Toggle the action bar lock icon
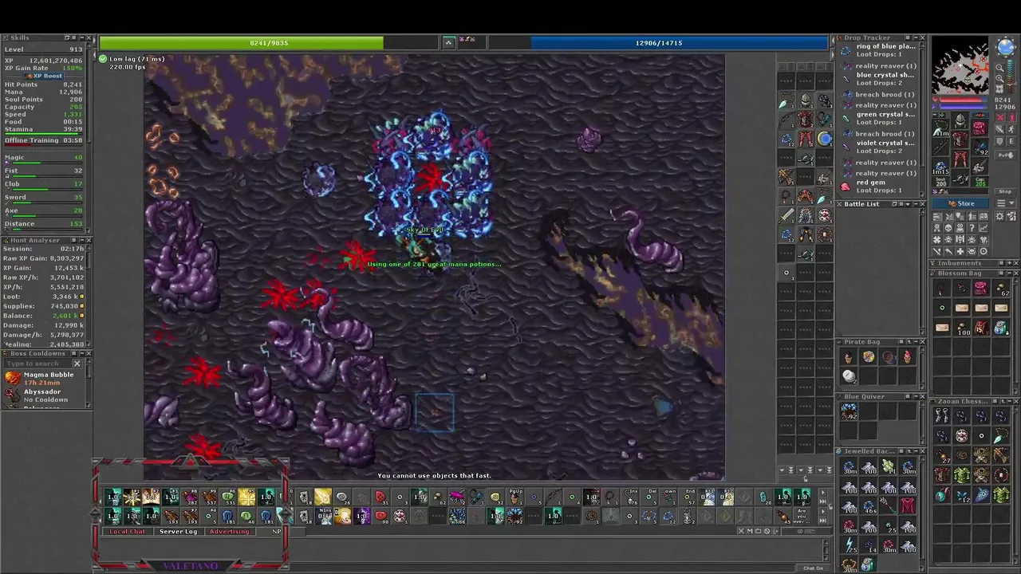 (x=830, y=506)
